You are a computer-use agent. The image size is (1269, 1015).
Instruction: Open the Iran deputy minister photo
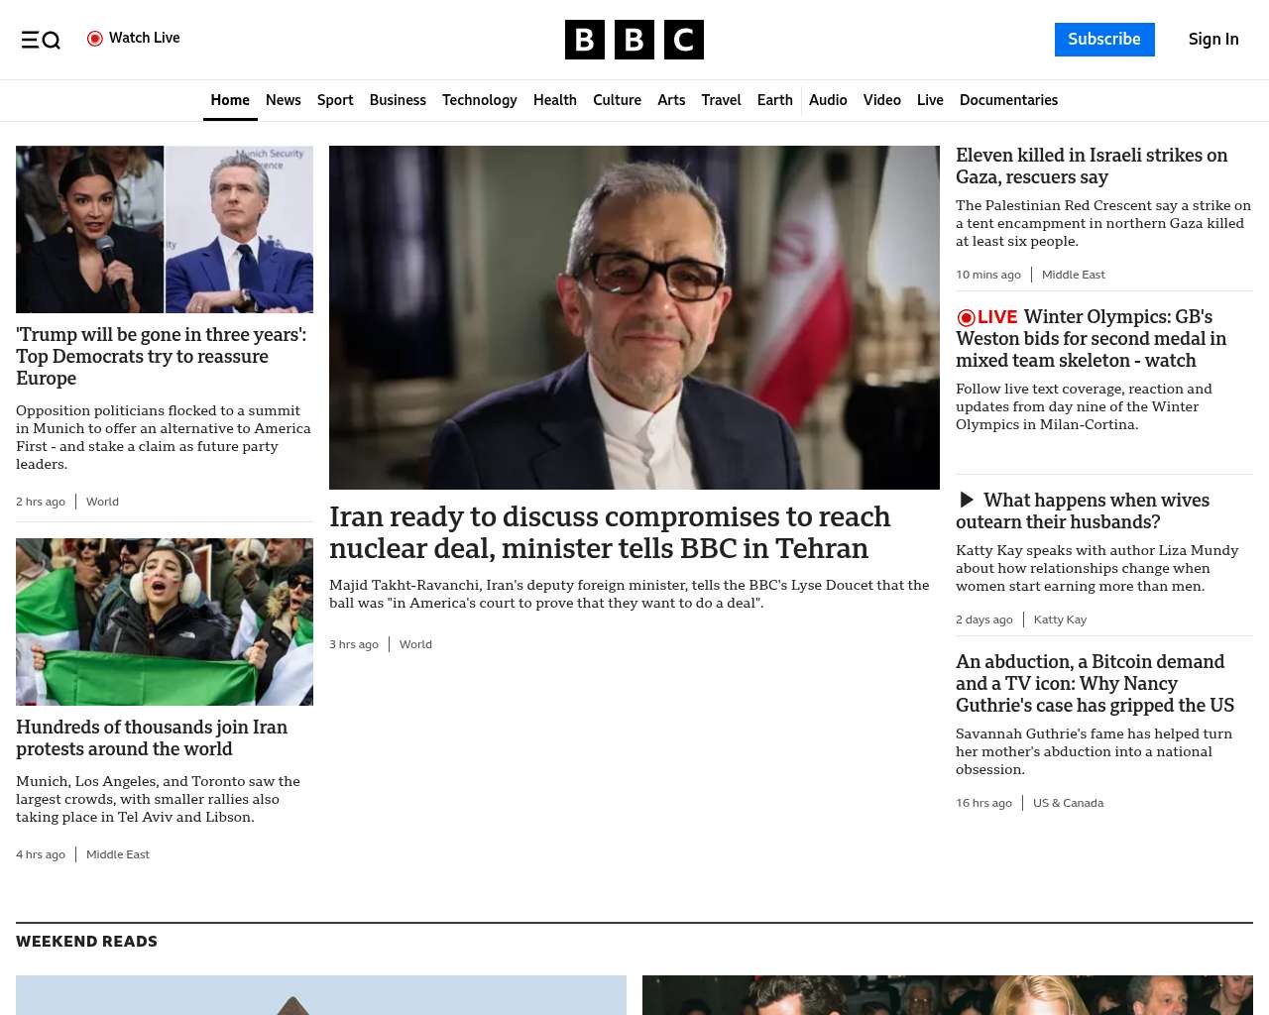pyautogui.click(x=634, y=317)
